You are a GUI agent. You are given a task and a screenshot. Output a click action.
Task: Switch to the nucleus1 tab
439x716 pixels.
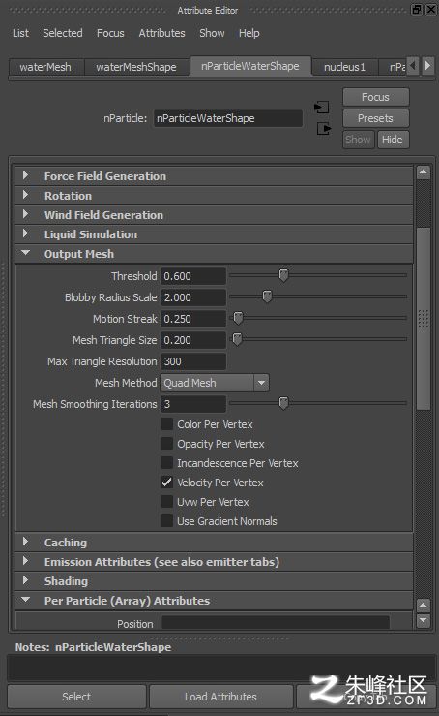pyautogui.click(x=344, y=67)
